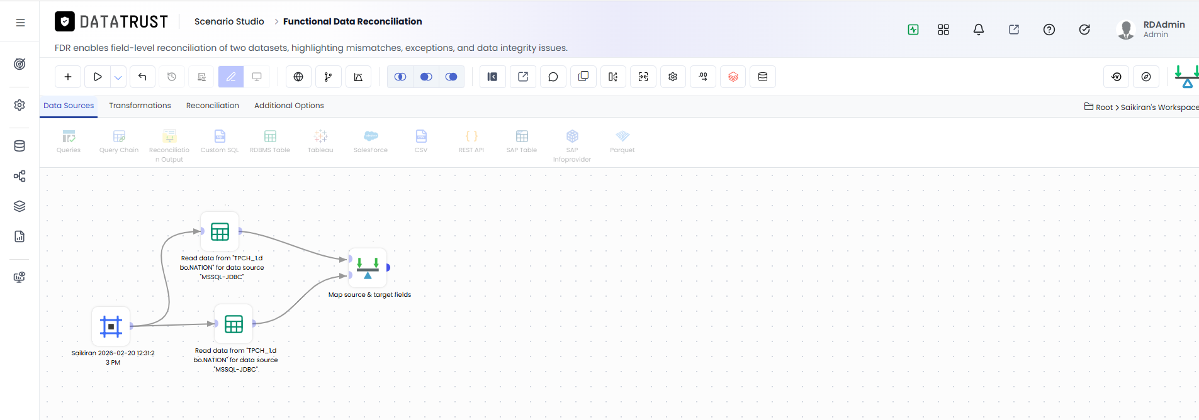Click the version restore icon on right toolbar
This screenshot has height=420, width=1199.
point(1117,77)
